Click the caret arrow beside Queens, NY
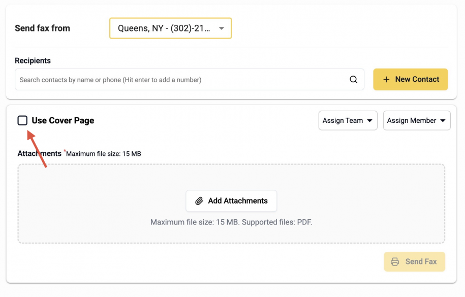 point(222,28)
